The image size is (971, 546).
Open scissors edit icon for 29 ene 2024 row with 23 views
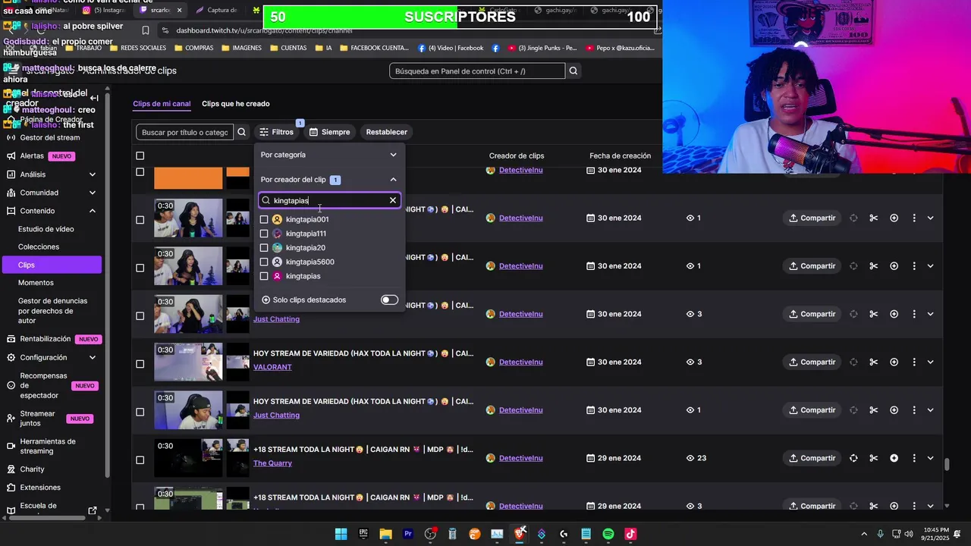tap(873, 458)
